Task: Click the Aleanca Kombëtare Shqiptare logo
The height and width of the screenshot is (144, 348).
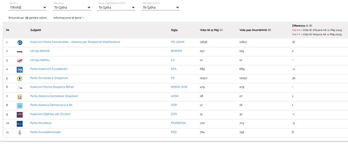Action: 20,97
